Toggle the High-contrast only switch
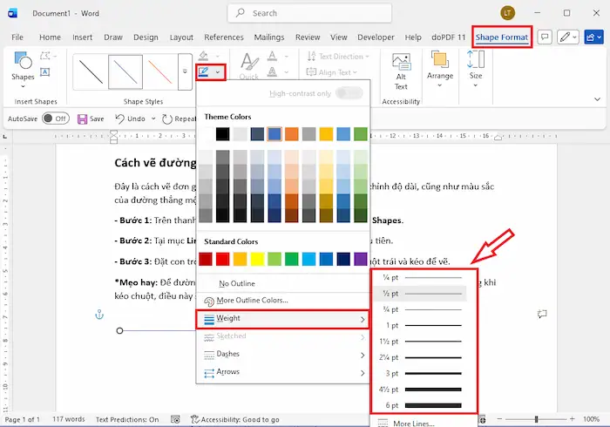Image resolution: width=610 pixels, height=427 pixels. tap(349, 93)
